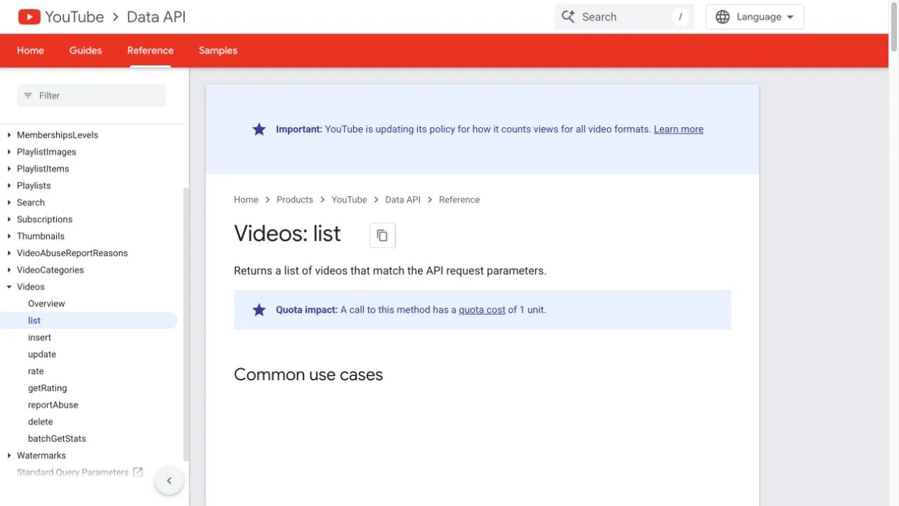Click the Common use cases heading
This screenshot has height=506, width=899.
click(x=308, y=375)
